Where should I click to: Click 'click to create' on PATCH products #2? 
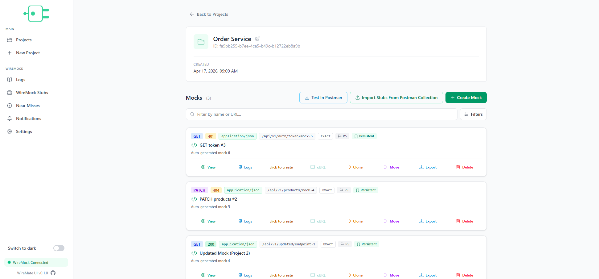pos(281,221)
